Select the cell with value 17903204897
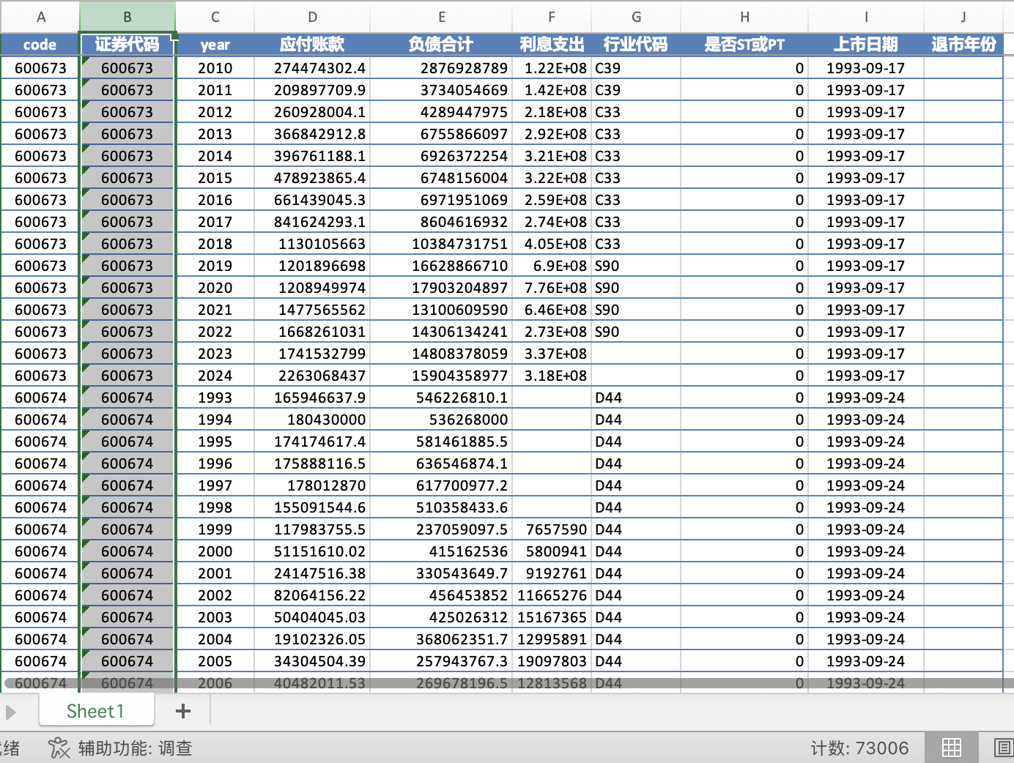The image size is (1014, 763). tap(441, 288)
